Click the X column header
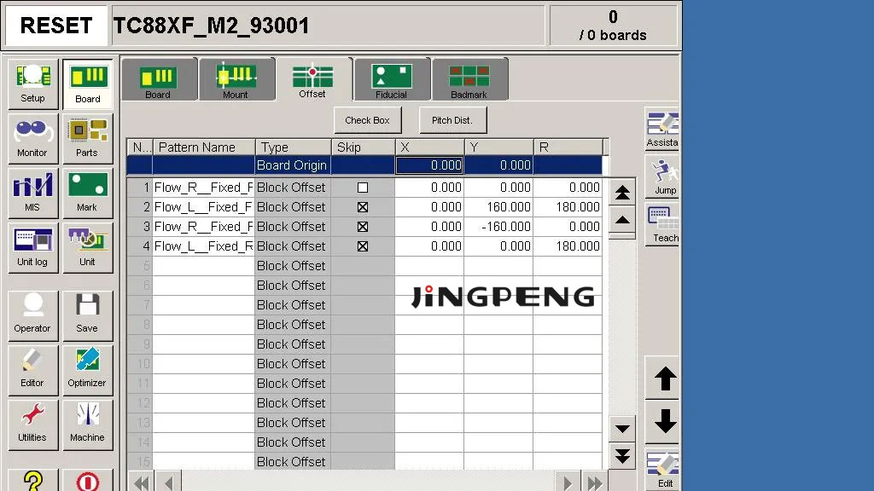This screenshot has height=491, width=874. click(x=430, y=147)
